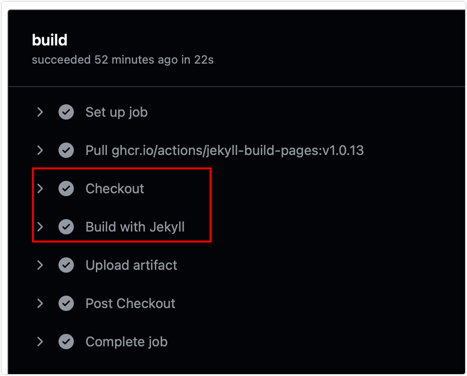
Task: Expand the Build with Jekyll chevron
Action: (40, 227)
